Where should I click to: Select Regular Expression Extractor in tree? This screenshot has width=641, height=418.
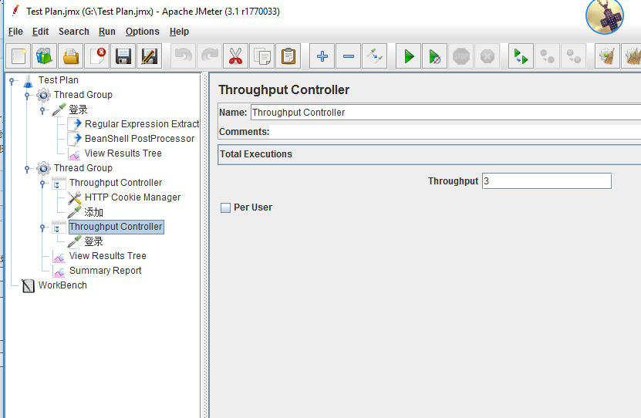tap(141, 124)
